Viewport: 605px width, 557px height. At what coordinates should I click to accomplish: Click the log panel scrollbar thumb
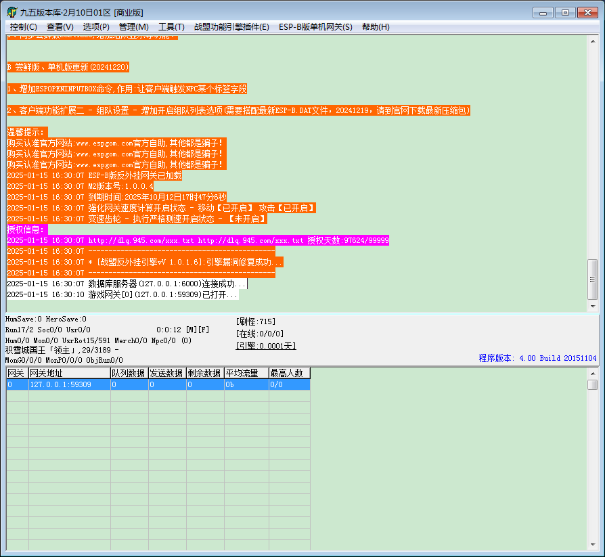coord(593,280)
